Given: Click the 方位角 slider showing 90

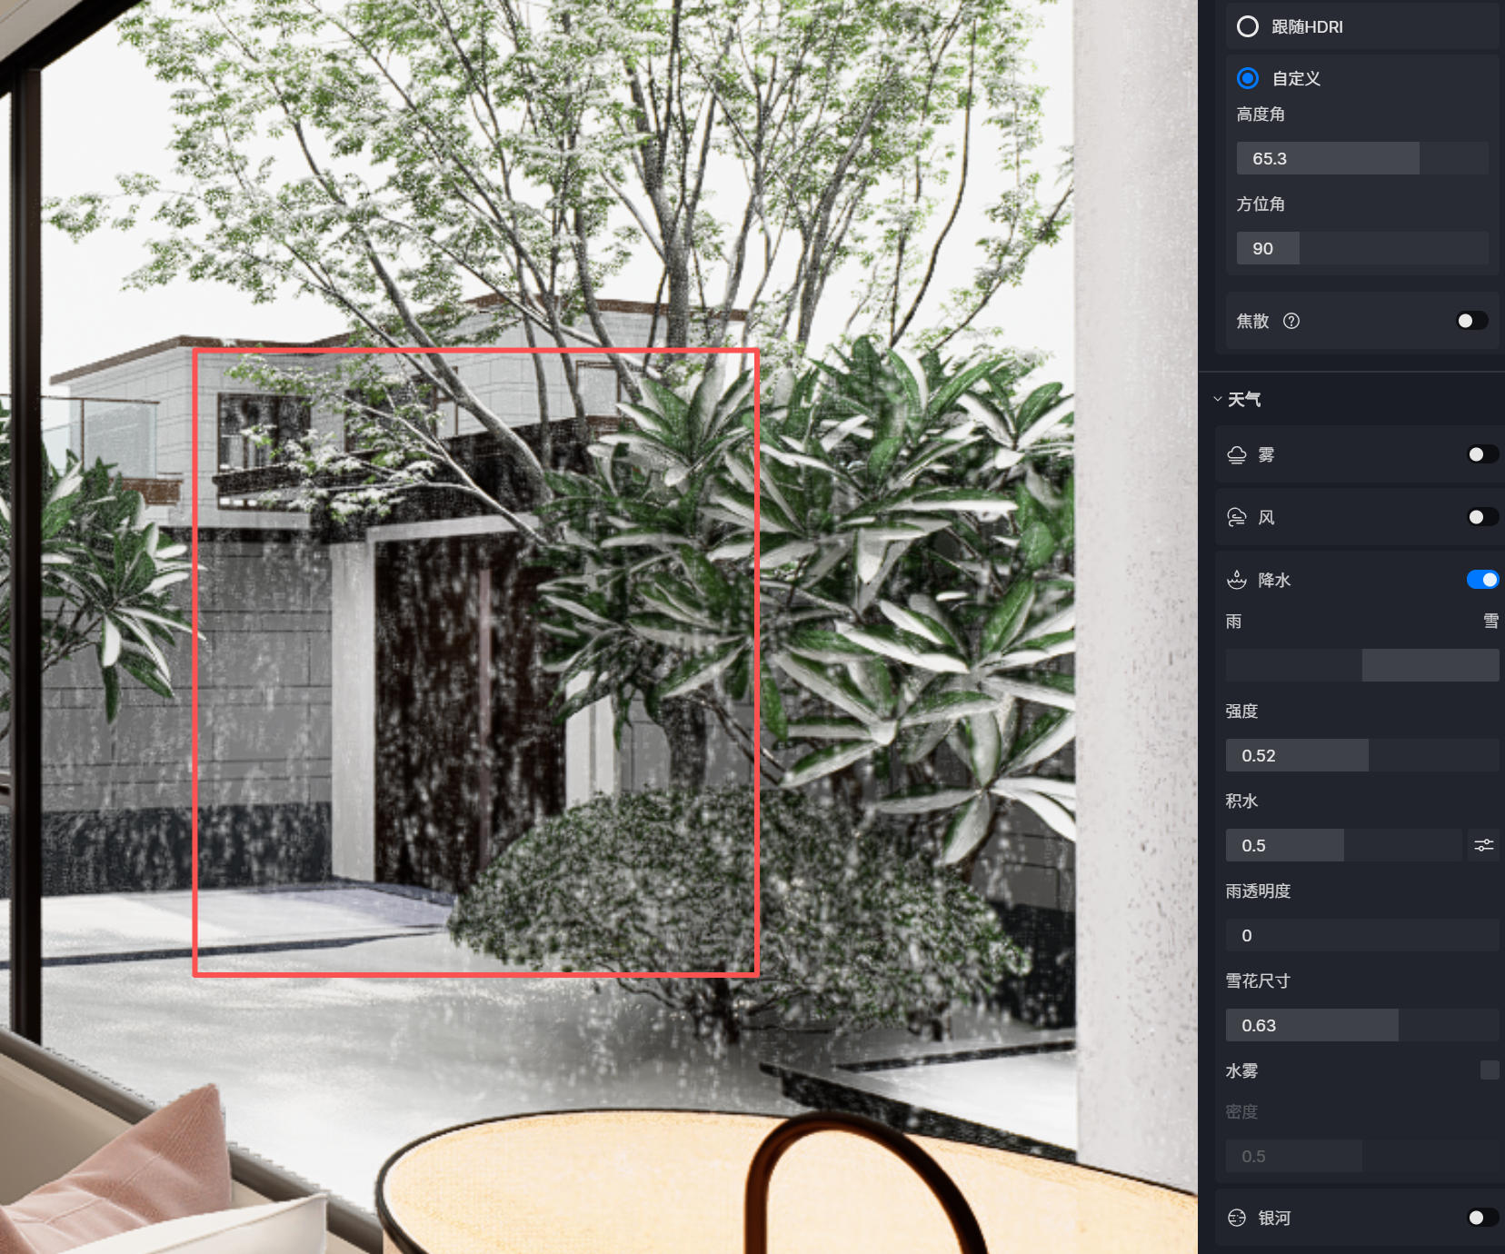Looking at the screenshot, I should point(1361,248).
